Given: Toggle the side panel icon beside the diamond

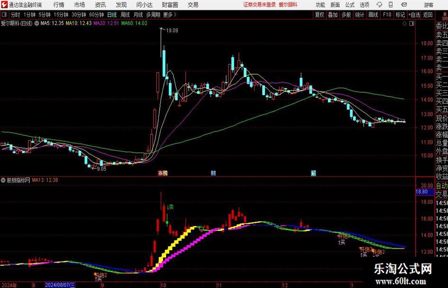Looking at the screenshot, I should click(411, 24).
